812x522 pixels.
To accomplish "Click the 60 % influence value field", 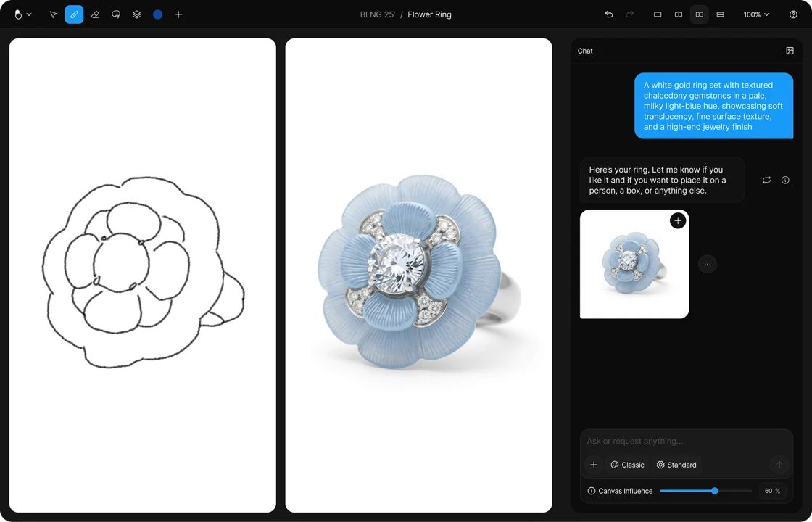I will [x=773, y=491].
